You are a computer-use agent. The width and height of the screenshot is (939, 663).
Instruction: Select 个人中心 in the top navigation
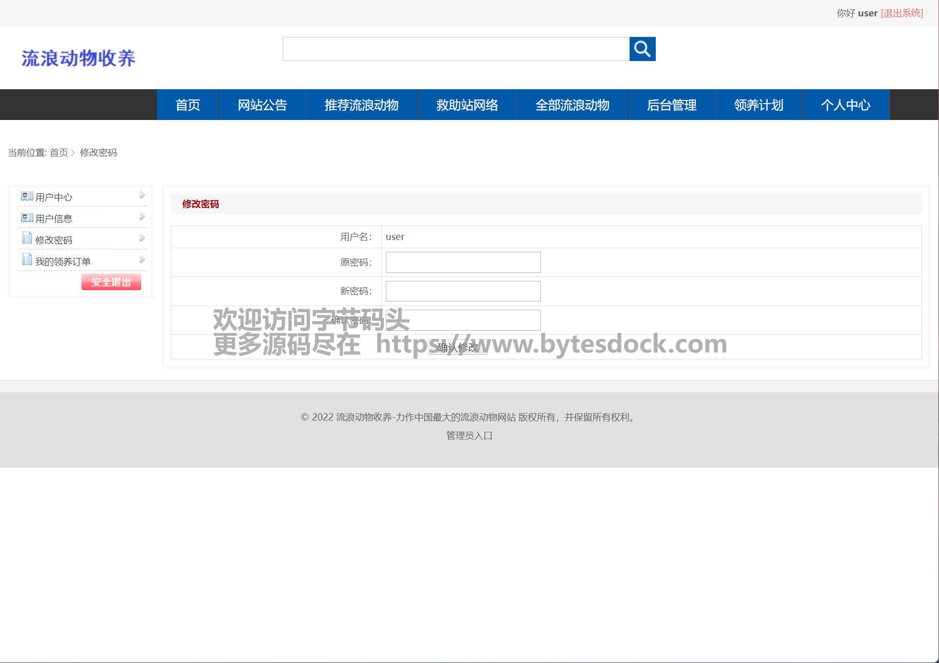[x=845, y=105]
